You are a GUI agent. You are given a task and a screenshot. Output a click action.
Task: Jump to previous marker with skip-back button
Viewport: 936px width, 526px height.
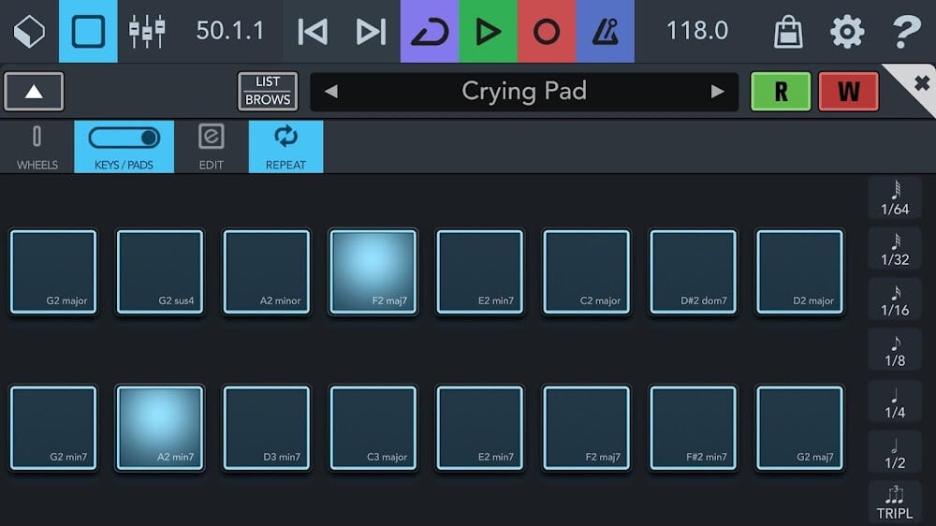point(313,31)
